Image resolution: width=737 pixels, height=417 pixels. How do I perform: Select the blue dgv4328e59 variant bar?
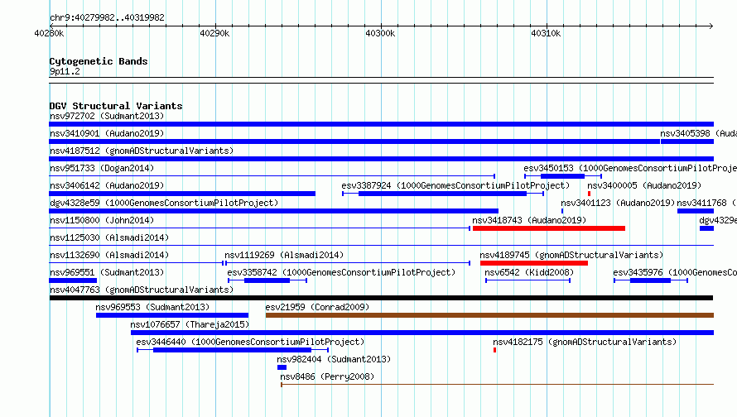coord(273,211)
